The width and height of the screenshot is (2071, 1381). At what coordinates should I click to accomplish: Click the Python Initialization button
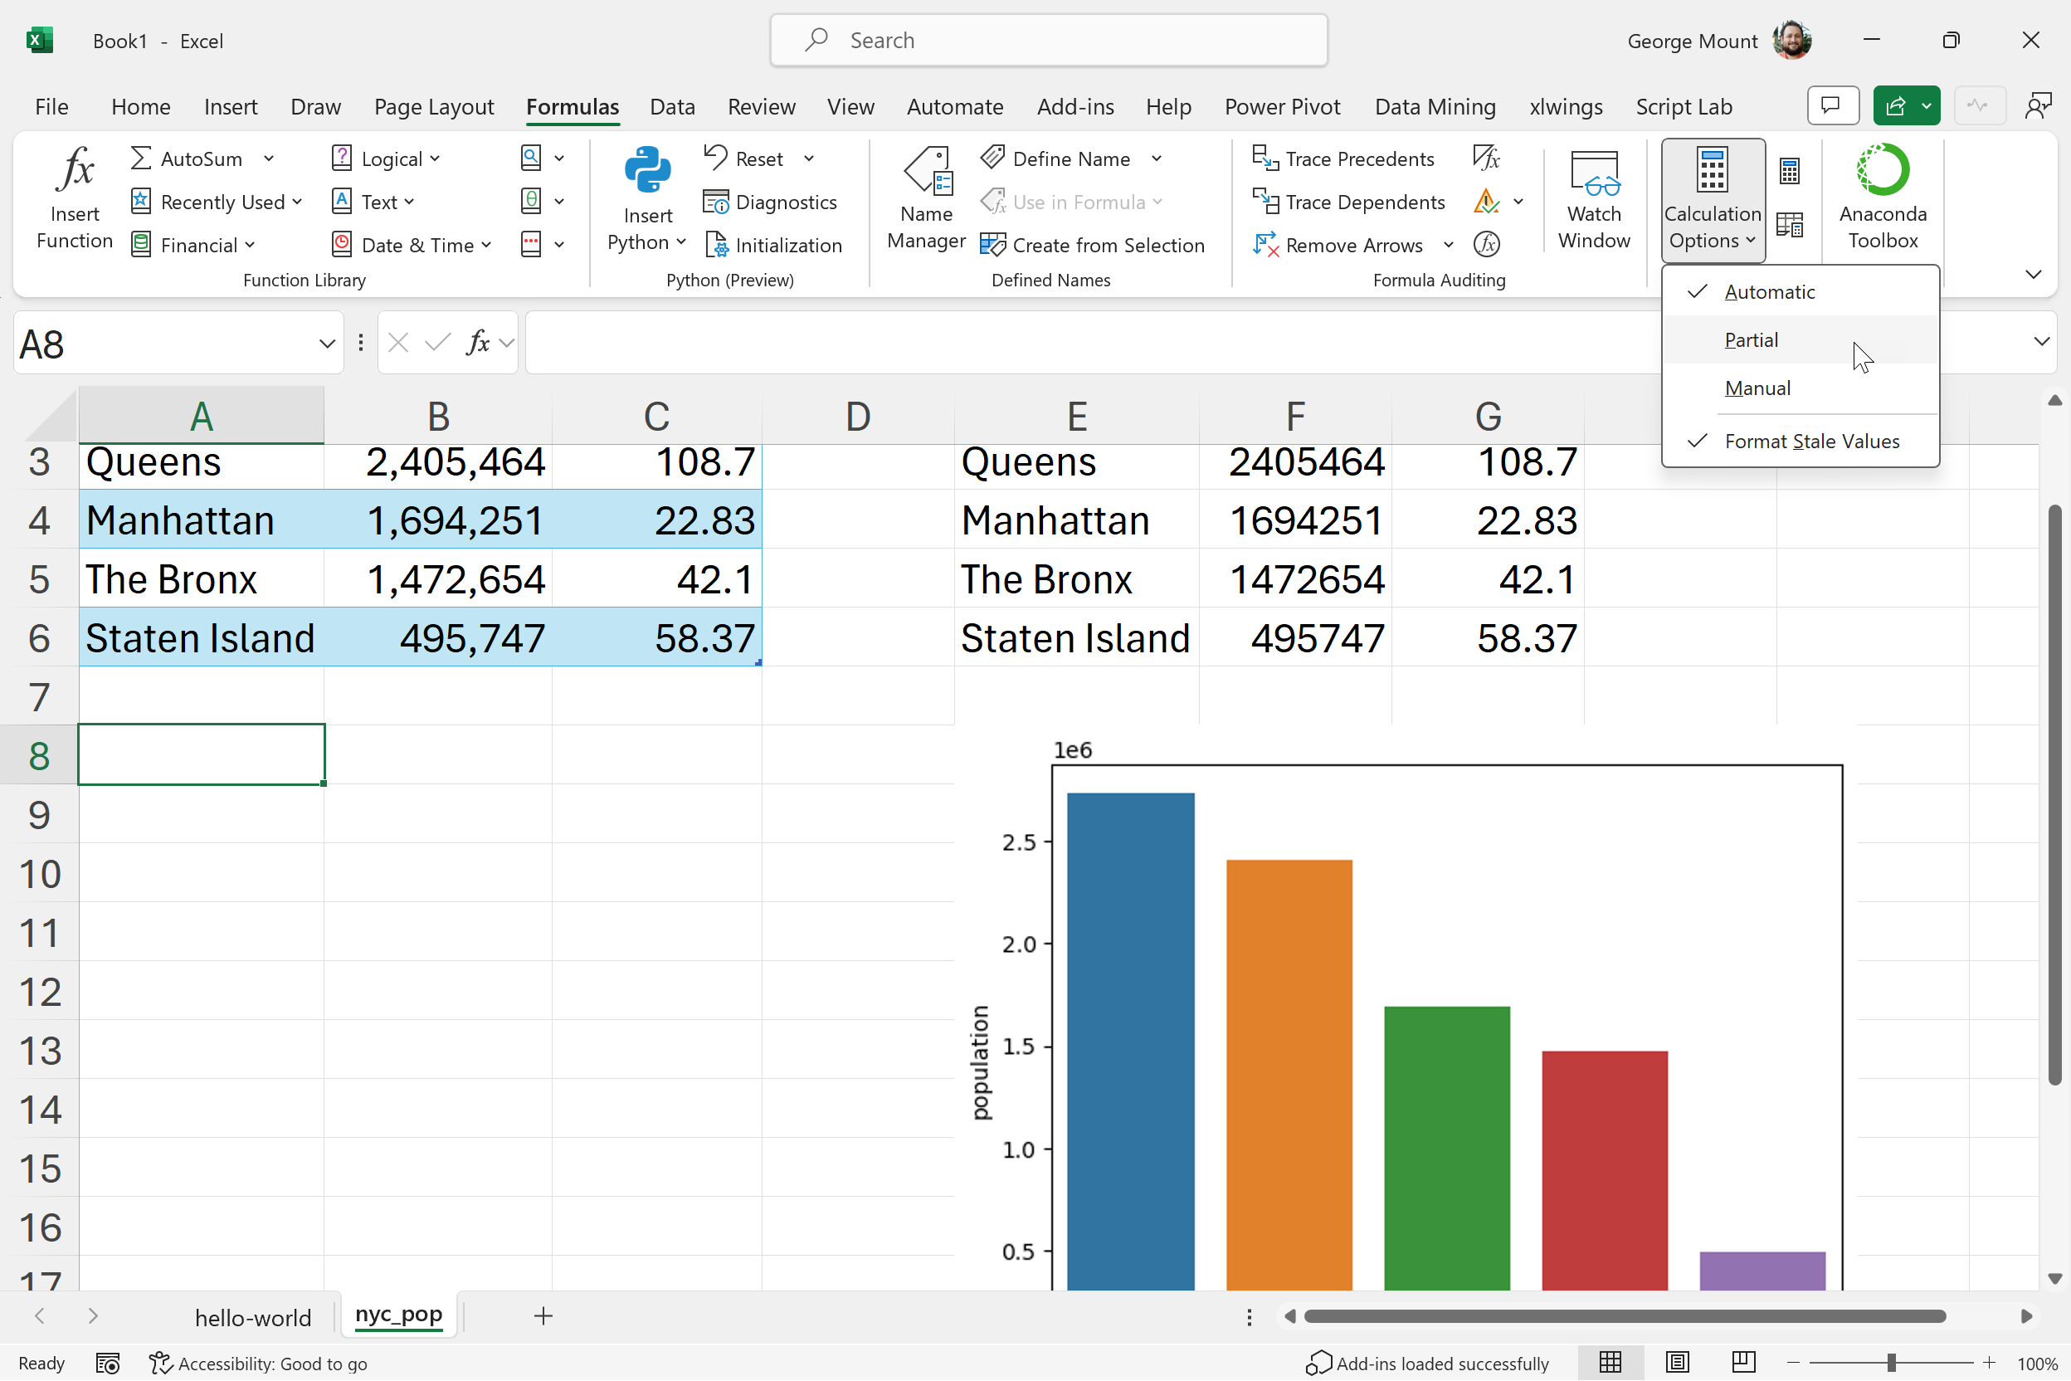[x=774, y=245]
